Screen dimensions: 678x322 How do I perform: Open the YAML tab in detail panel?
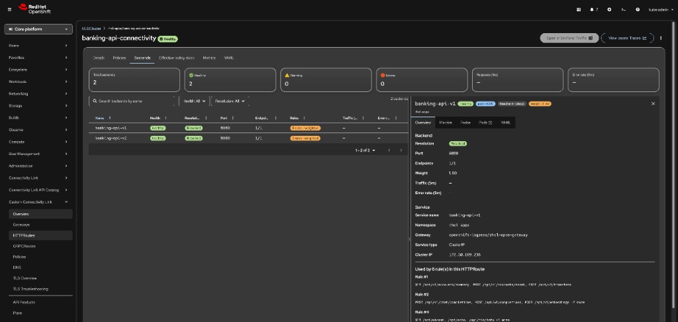(505, 123)
